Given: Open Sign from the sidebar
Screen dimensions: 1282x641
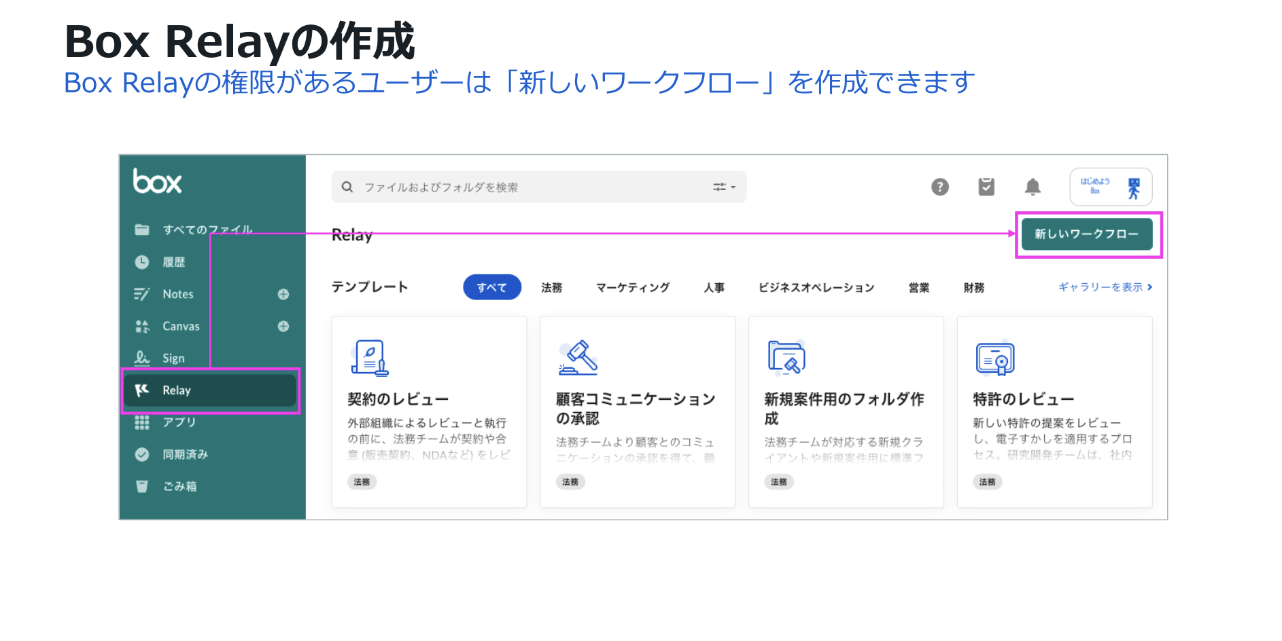Looking at the screenshot, I should (173, 358).
